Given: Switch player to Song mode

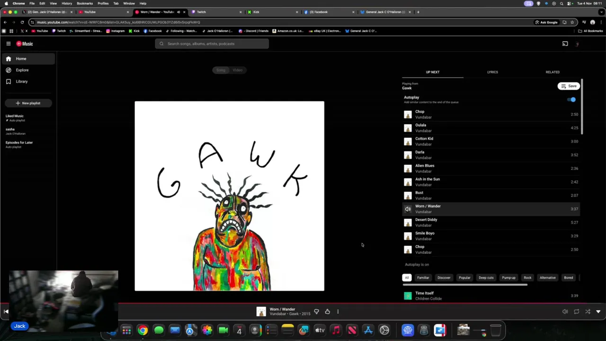Looking at the screenshot, I should pyautogui.click(x=221, y=70).
